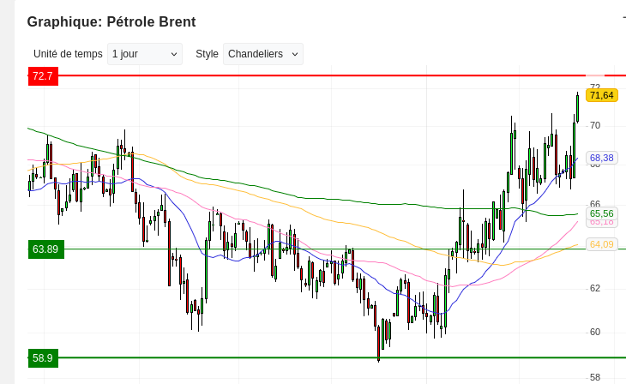Click the yellow 71,64 current price tag
Image resolution: width=626 pixels, height=384 pixels.
[602, 95]
